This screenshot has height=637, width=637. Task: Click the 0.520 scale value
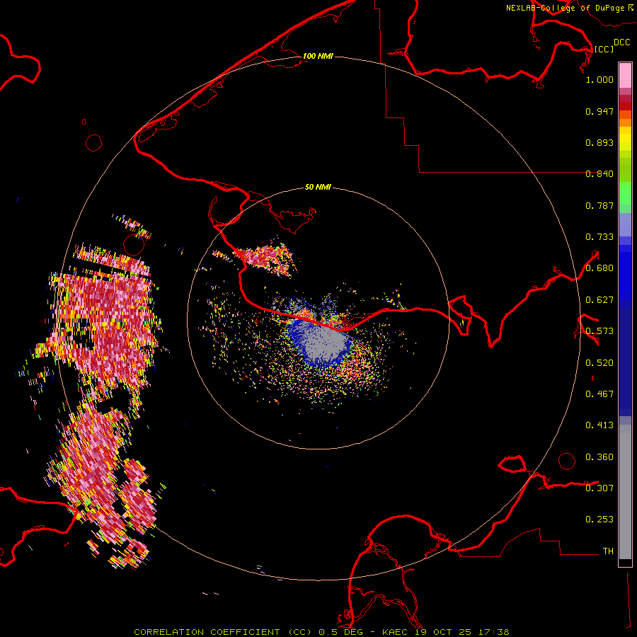599,363
